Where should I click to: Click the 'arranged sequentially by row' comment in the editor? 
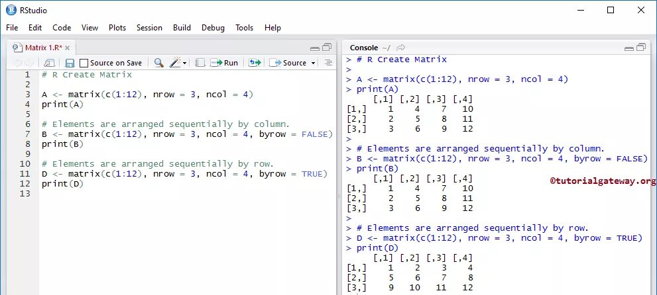tap(158, 164)
